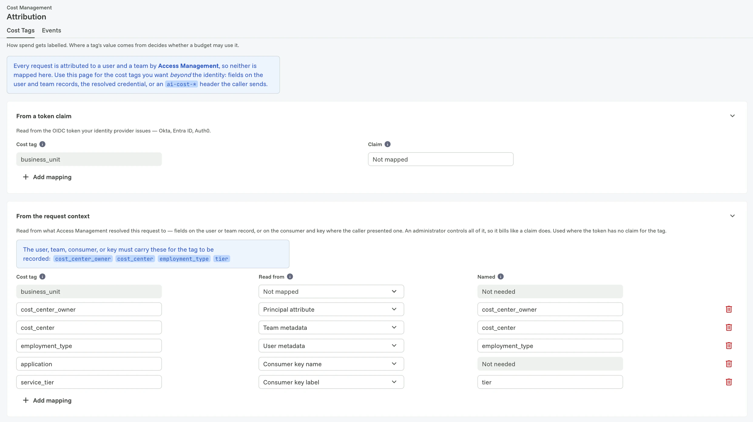
Task: Collapse the From a token claim section
Action: pyautogui.click(x=732, y=116)
